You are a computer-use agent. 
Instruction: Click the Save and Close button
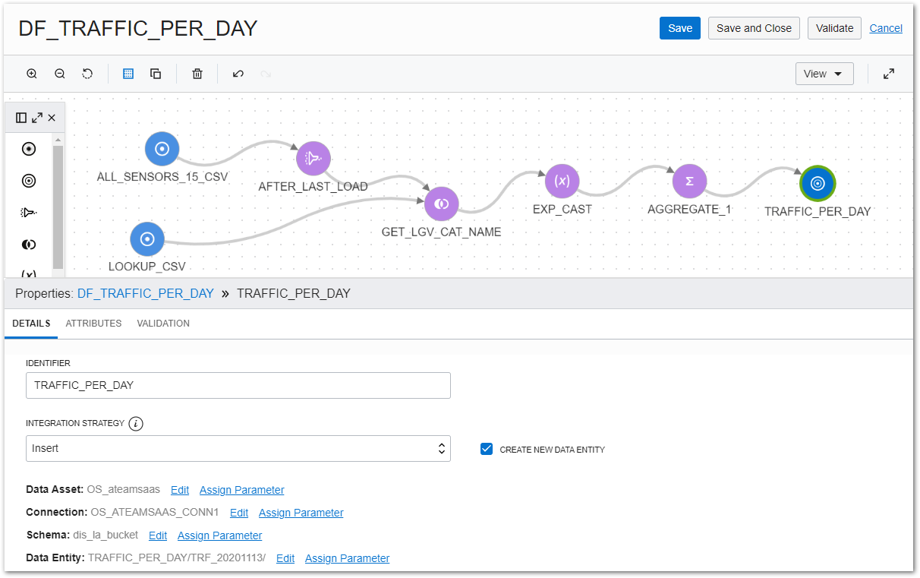(x=754, y=28)
